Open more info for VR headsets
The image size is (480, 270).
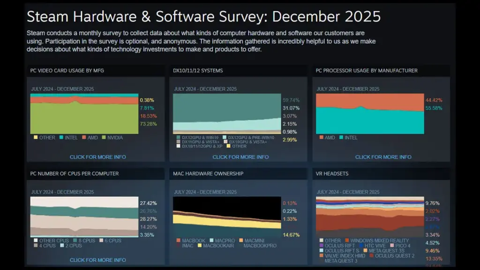pyautogui.click(x=382, y=269)
